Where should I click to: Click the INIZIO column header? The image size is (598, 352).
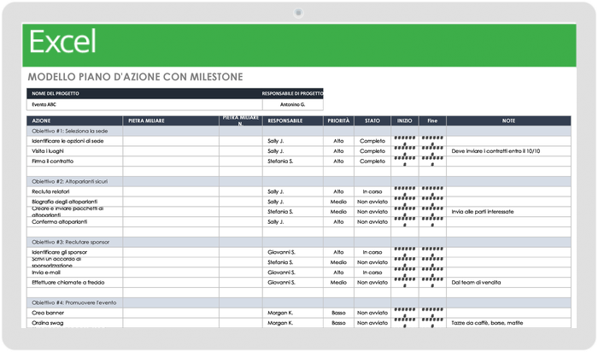405,120
